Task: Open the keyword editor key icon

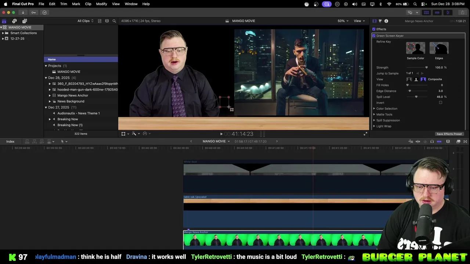Action: 33,12
